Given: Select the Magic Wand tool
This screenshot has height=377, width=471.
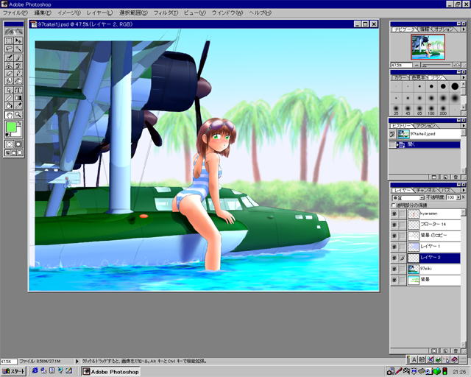Looking at the screenshot, I should click(x=18, y=49).
